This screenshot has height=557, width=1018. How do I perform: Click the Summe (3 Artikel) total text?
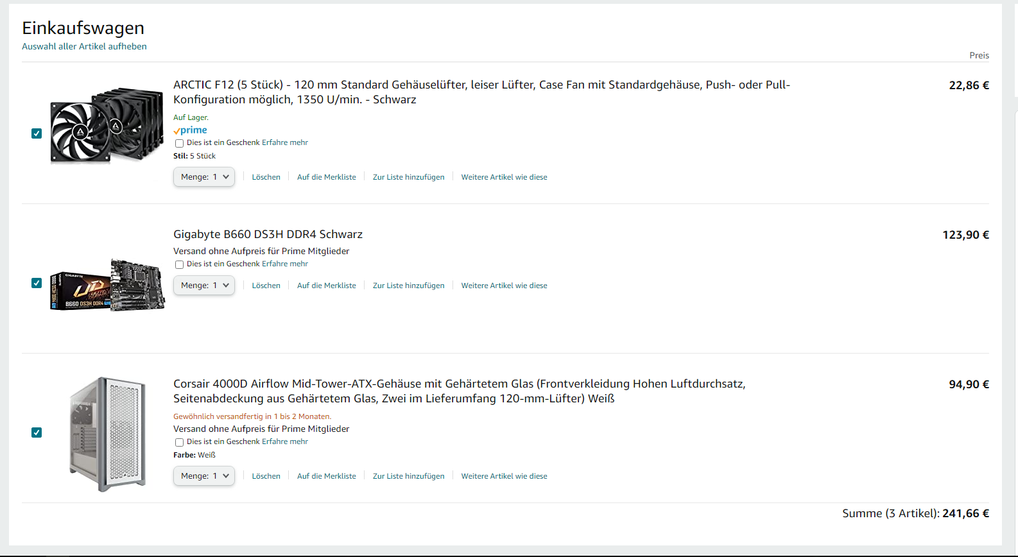coord(915,513)
